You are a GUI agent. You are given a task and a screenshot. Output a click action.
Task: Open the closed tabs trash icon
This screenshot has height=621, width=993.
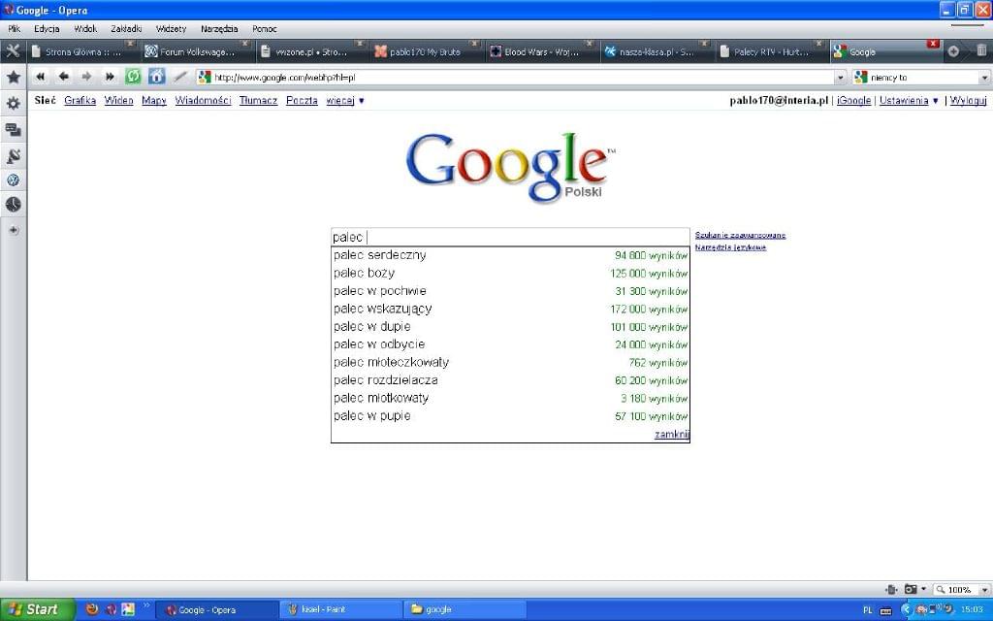(981, 50)
